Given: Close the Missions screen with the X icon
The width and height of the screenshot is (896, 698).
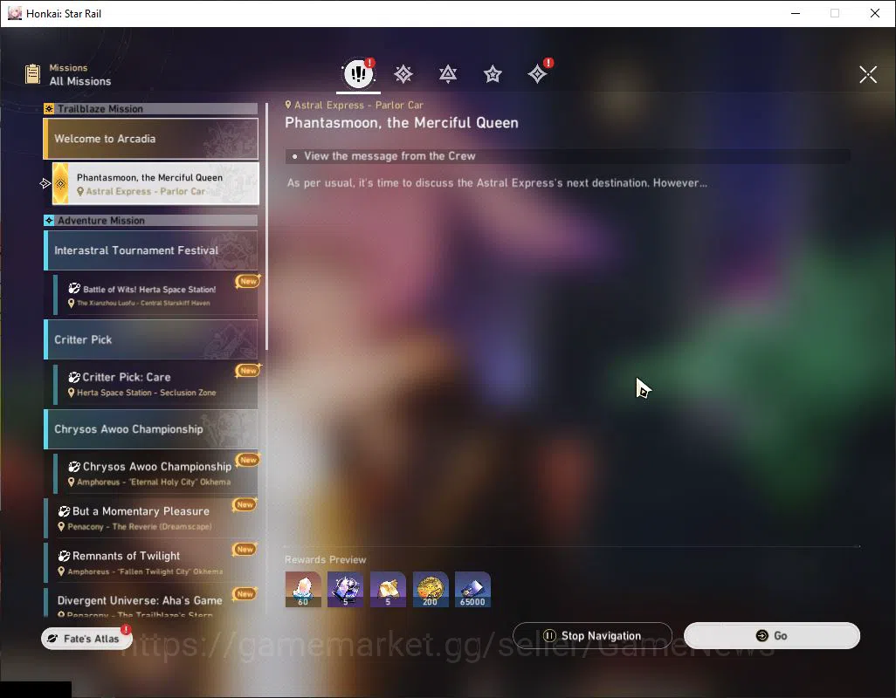Looking at the screenshot, I should pos(867,73).
